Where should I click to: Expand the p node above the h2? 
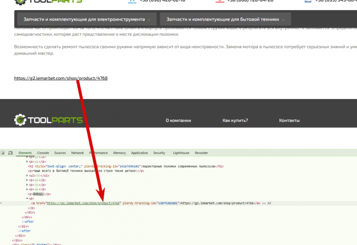(x=27, y=162)
